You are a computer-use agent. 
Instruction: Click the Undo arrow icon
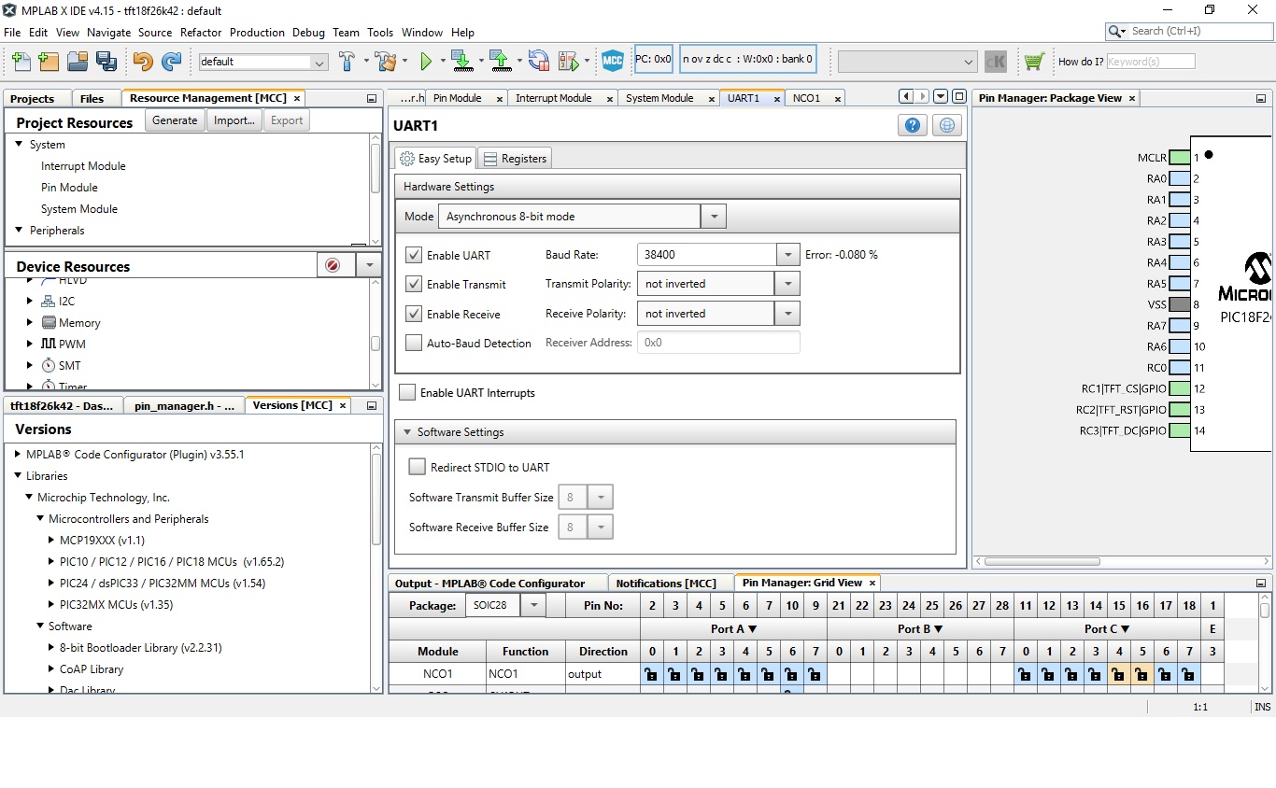tap(143, 62)
